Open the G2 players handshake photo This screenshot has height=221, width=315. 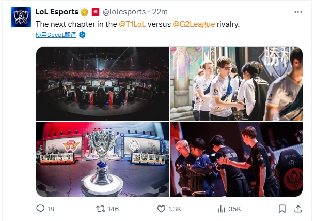point(237,84)
